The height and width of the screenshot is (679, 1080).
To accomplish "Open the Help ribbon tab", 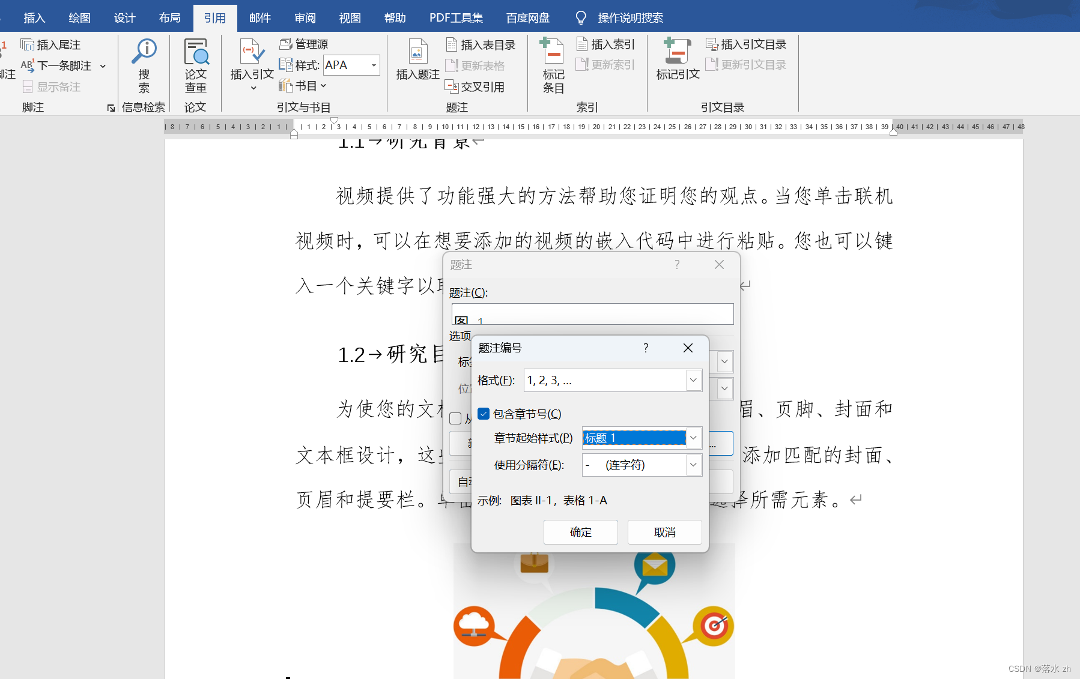I will (395, 18).
